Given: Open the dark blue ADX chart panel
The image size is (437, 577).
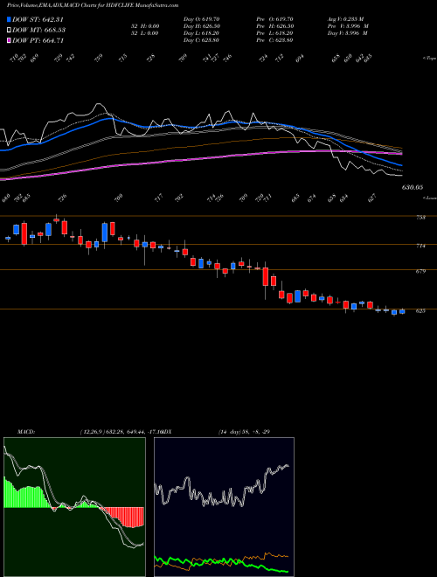Looking at the screenshot, I should pos(224,507).
